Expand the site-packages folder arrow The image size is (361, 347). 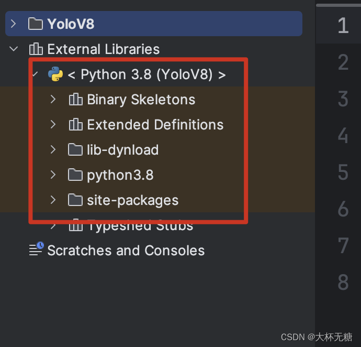tap(53, 200)
